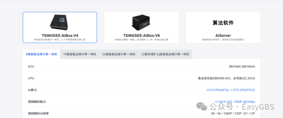283x118 pixels.
Task: Click the 视频智能分析软件 description text
Action: point(223,40)
